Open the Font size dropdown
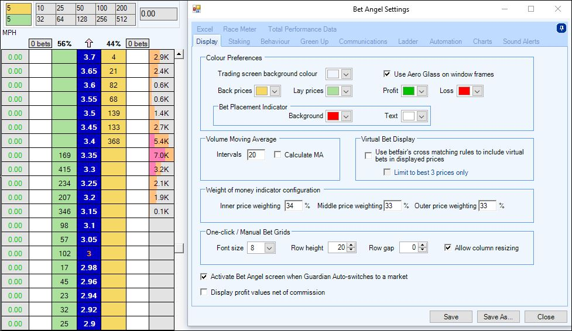Viewport: 572px width, 331px height. pos(269,248)
